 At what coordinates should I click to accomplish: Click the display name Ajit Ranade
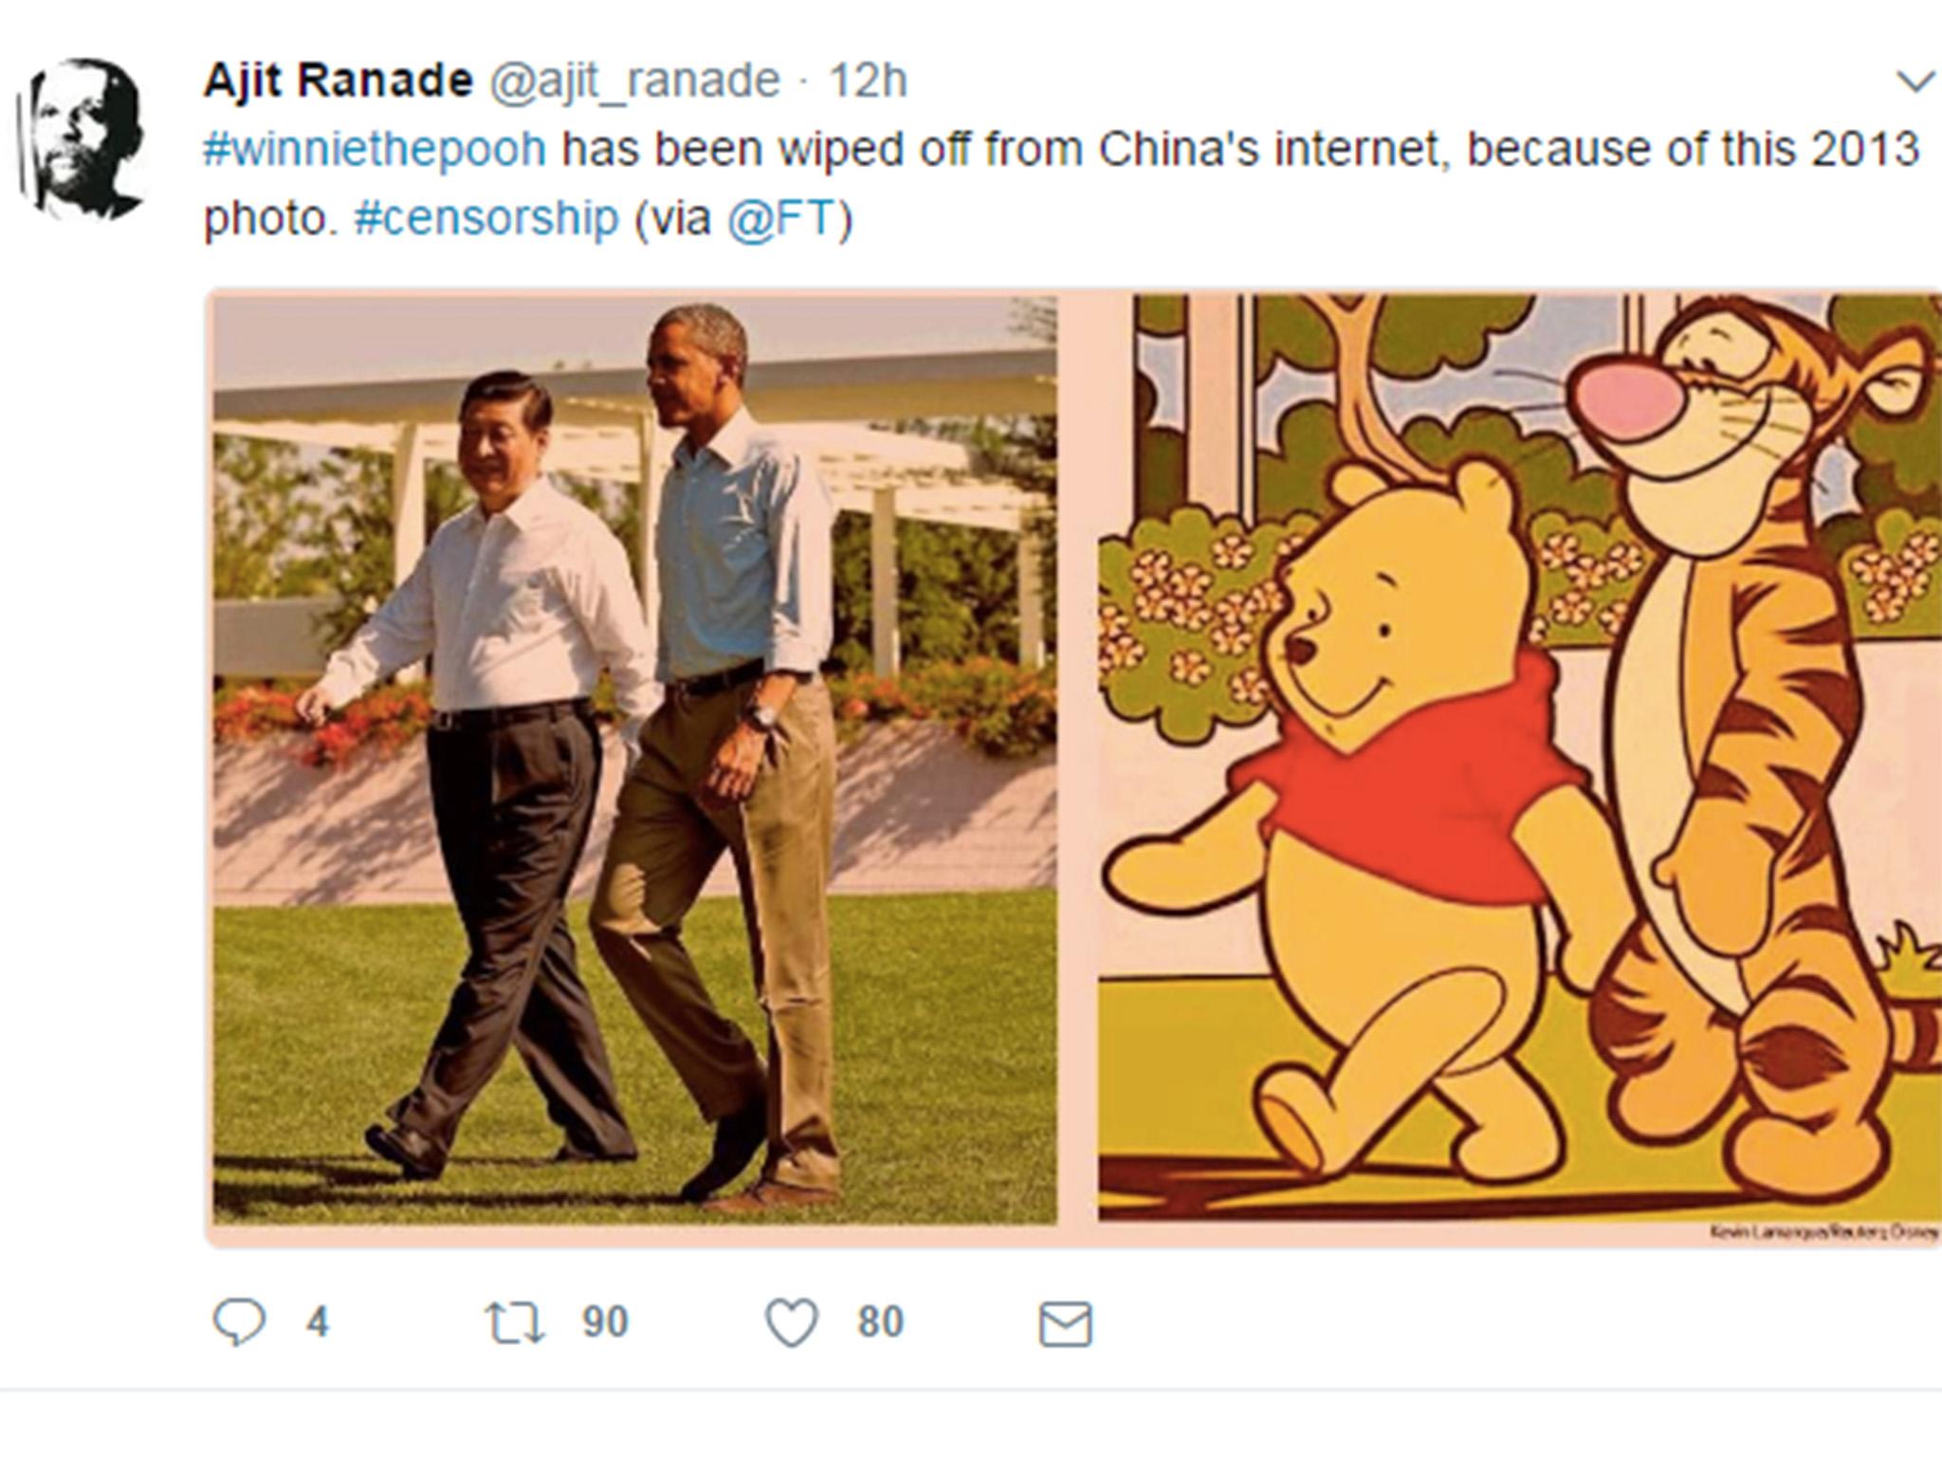(338, 81)
